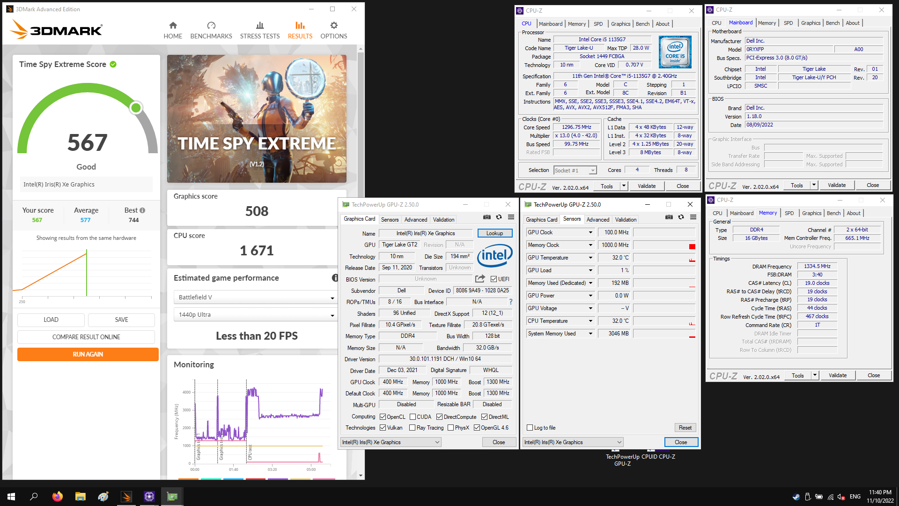Click the Estimated game performance info icon
The width and height of the screenshot is (899, 506).
[x=335, y=278]
